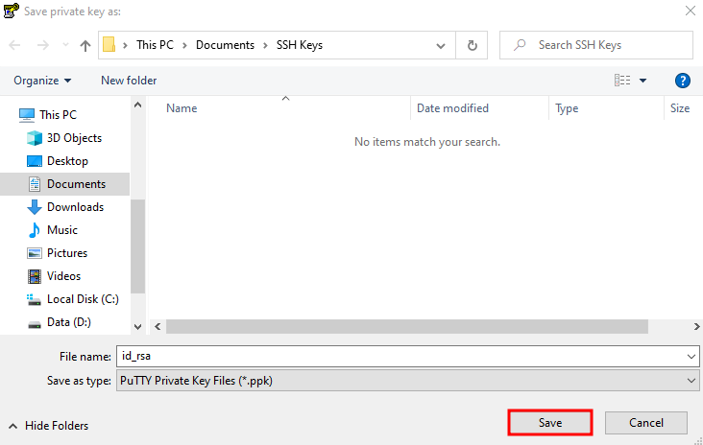Image resolution: width=703 pixels, height=445 pixels.
Task: Expand the change view options arrow
Action: point(642,81)
